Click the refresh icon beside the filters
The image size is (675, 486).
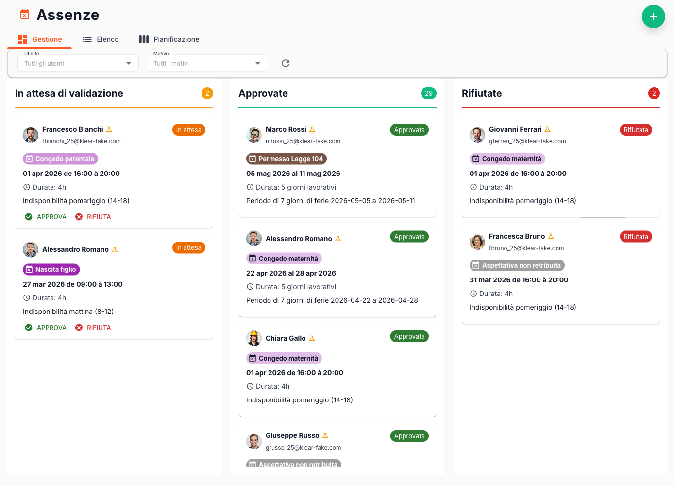click(285, 63)
